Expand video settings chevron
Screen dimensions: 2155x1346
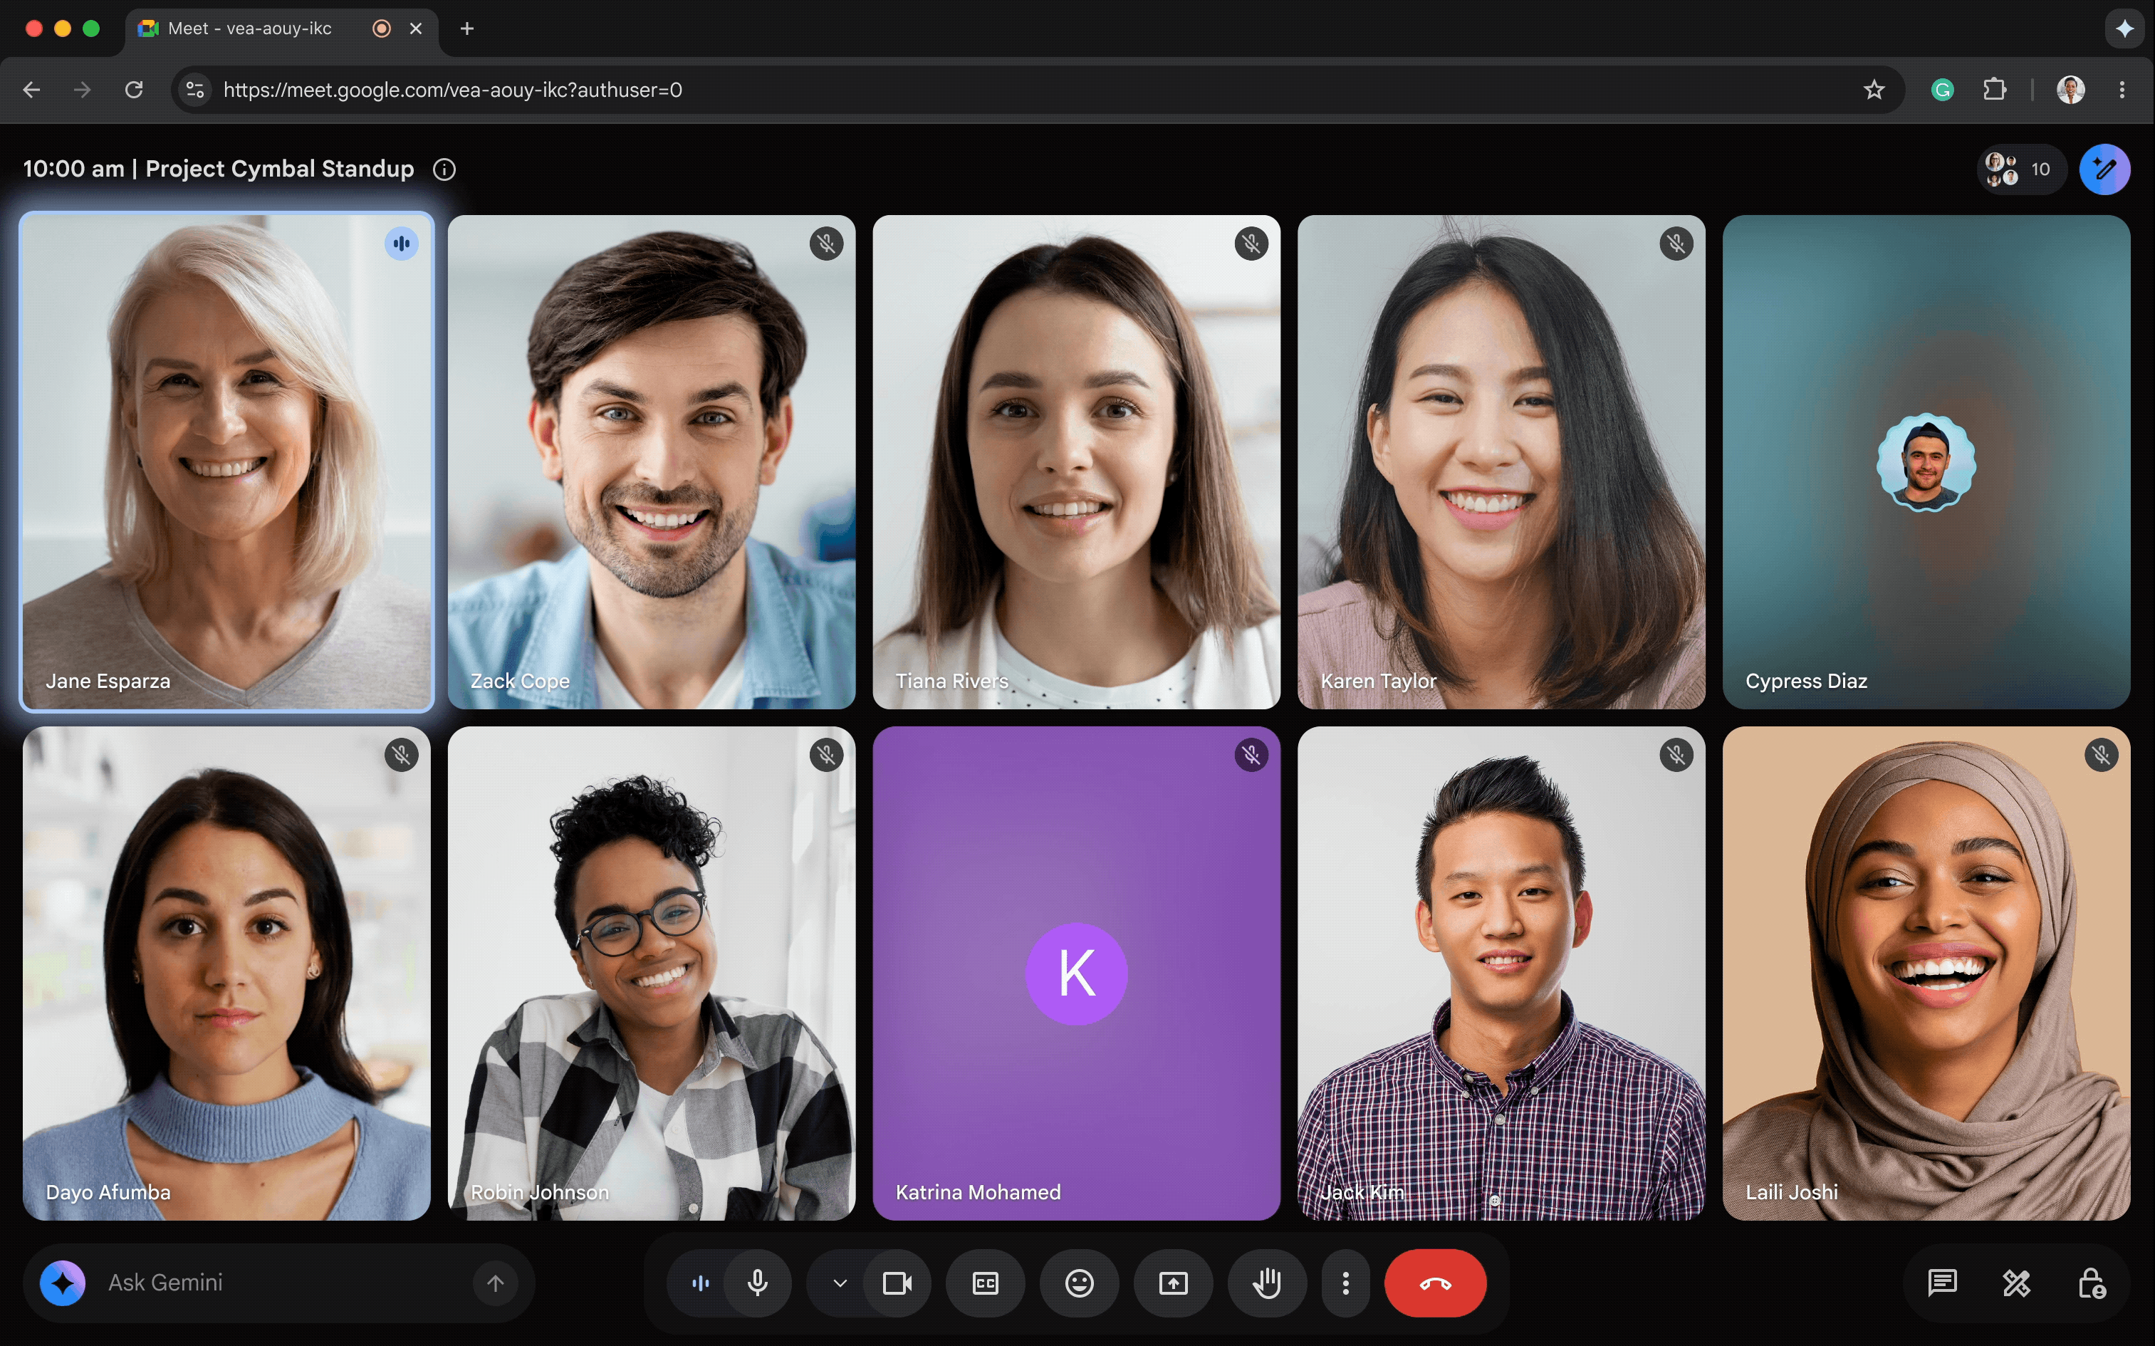(840, 1283)
